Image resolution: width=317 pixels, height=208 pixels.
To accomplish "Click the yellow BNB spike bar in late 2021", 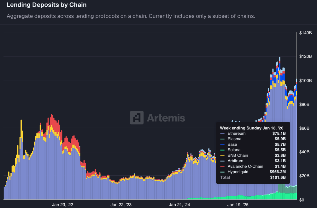I will (21, 129).
